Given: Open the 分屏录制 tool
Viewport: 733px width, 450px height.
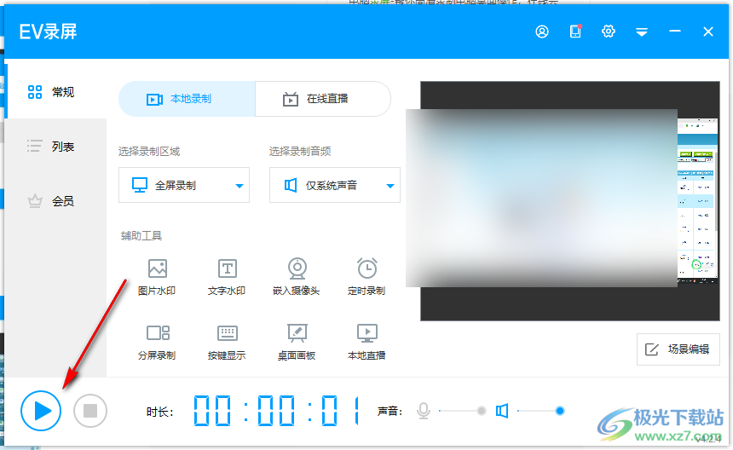Looking at the screenshot, I should 157,342.
